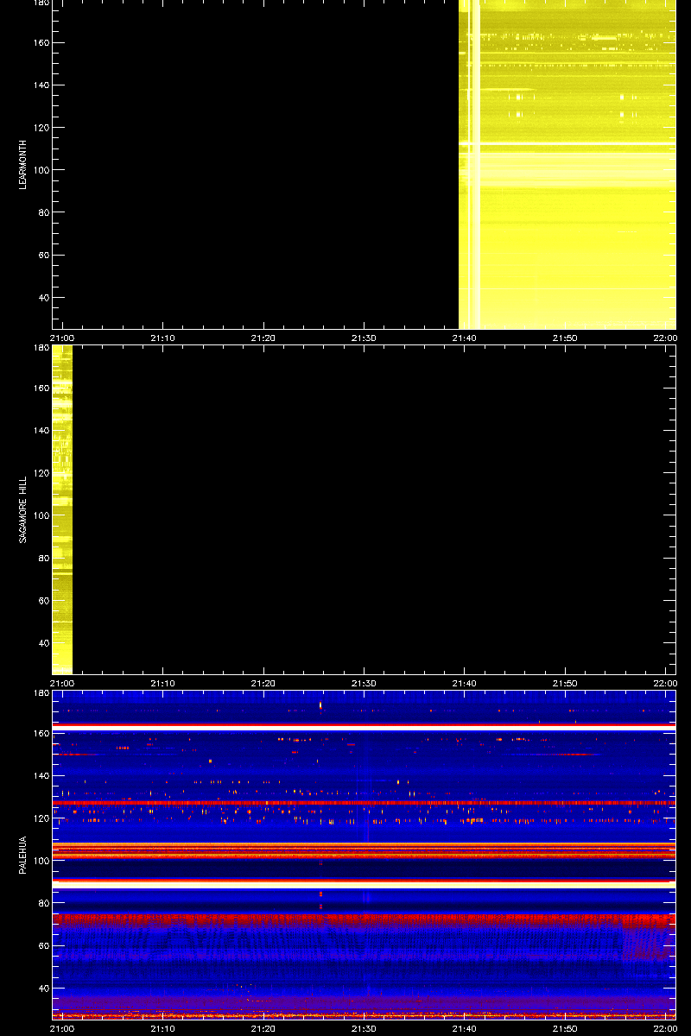This screenshot has height=1036, width=691.
Task: Pick 21:10 time label below Sagamore Hill panel
Action: pyautogui.click(x=162, y=683)
